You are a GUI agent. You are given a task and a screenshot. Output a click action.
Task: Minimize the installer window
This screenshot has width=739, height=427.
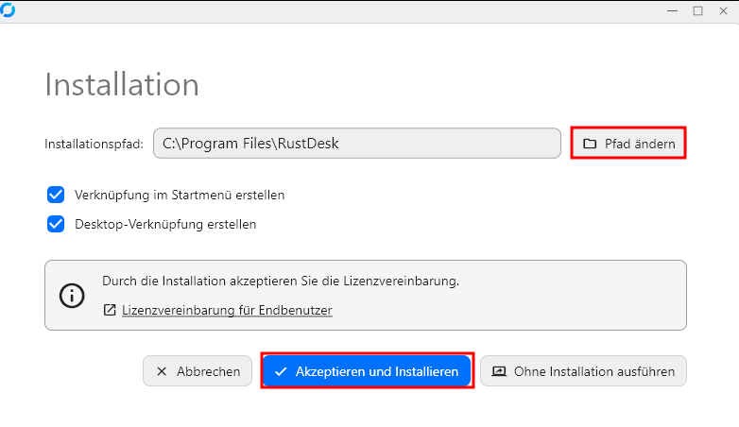[x=673, y=10]
